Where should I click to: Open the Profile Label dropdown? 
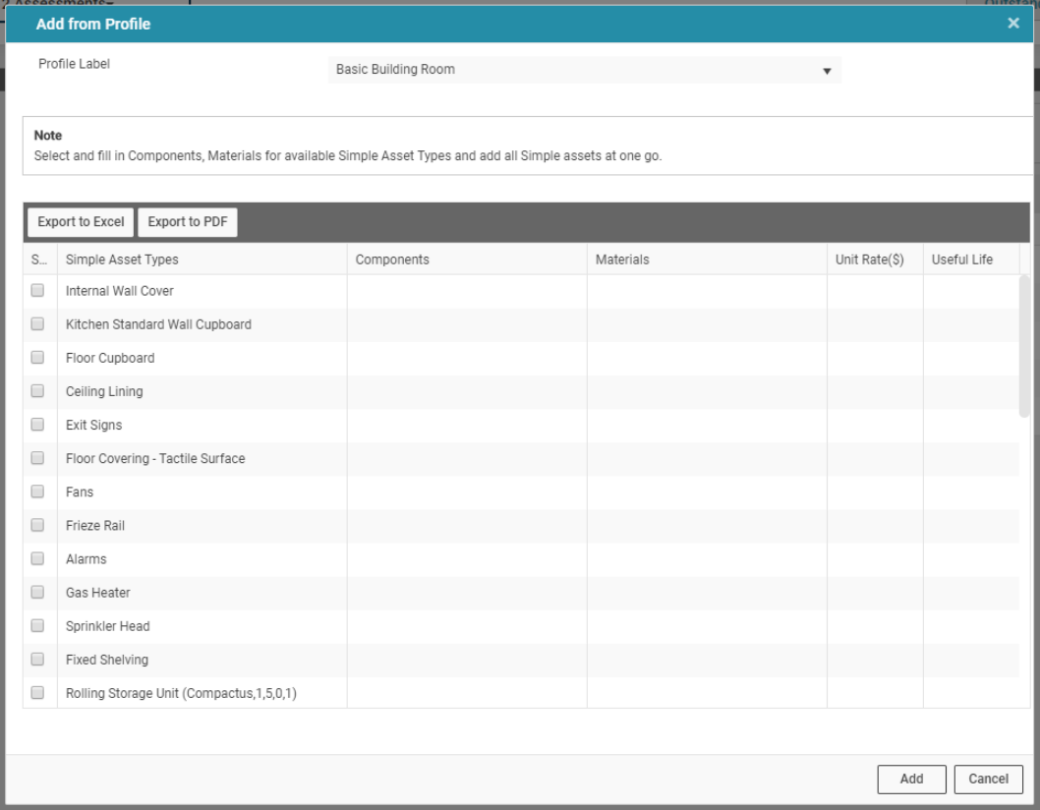pos(584,70)
